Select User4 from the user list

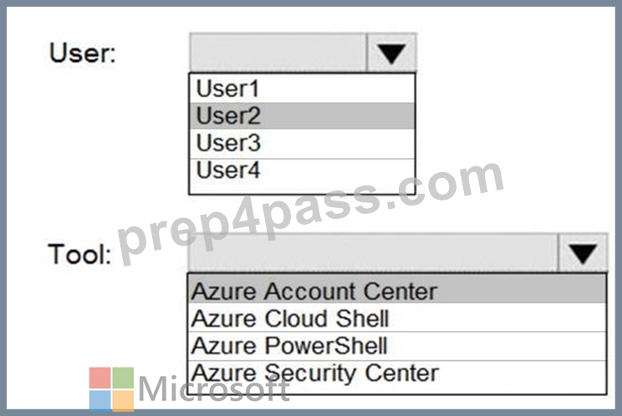(302, 171)
